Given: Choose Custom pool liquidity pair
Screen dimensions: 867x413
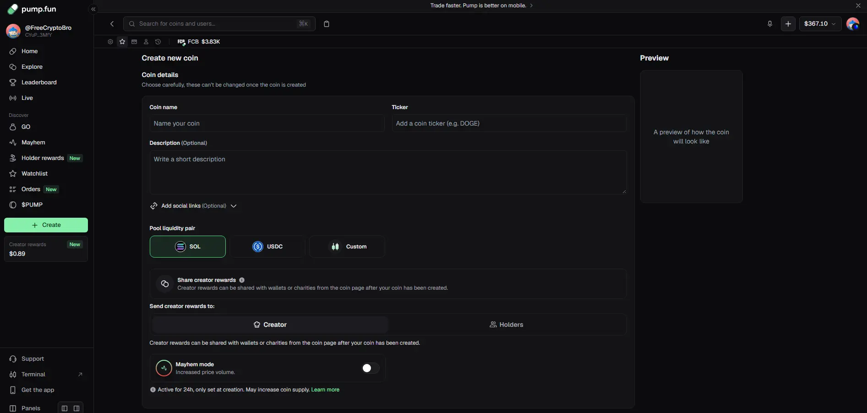Looking at the screenshot, I should tap(347, 247).
